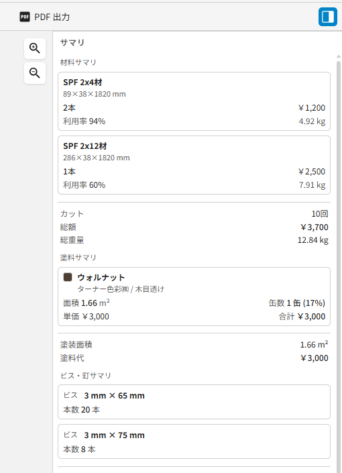This screenshot has width=342, height=473.
Task: Click the ビス・釘サマリ section label
Action: click(86, 376)
